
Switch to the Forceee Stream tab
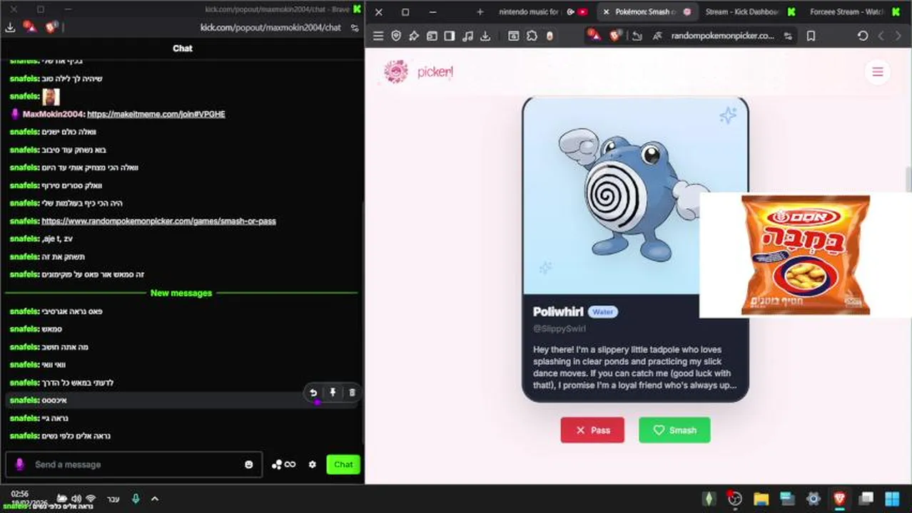click(855, 12)
